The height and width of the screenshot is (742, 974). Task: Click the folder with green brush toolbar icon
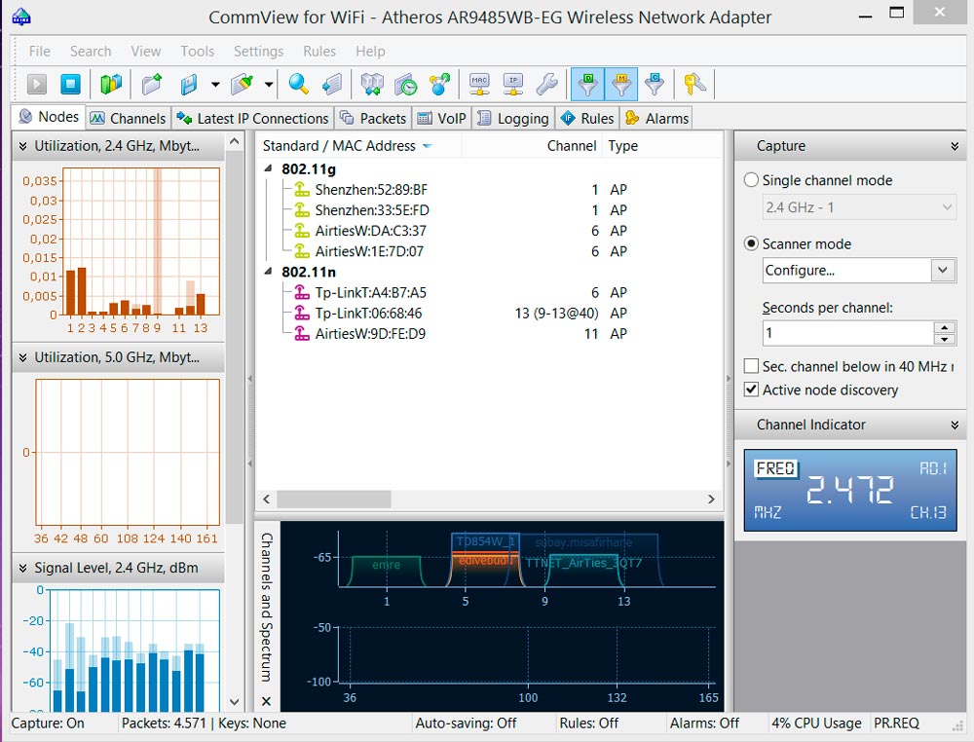[243, 84]
